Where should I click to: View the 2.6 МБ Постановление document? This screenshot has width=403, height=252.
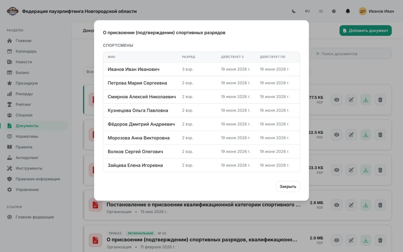coord(337,205)
